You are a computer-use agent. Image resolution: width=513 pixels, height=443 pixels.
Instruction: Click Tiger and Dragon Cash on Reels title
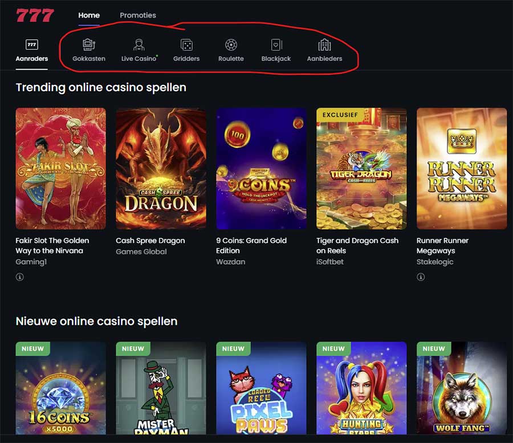[357, 246]
